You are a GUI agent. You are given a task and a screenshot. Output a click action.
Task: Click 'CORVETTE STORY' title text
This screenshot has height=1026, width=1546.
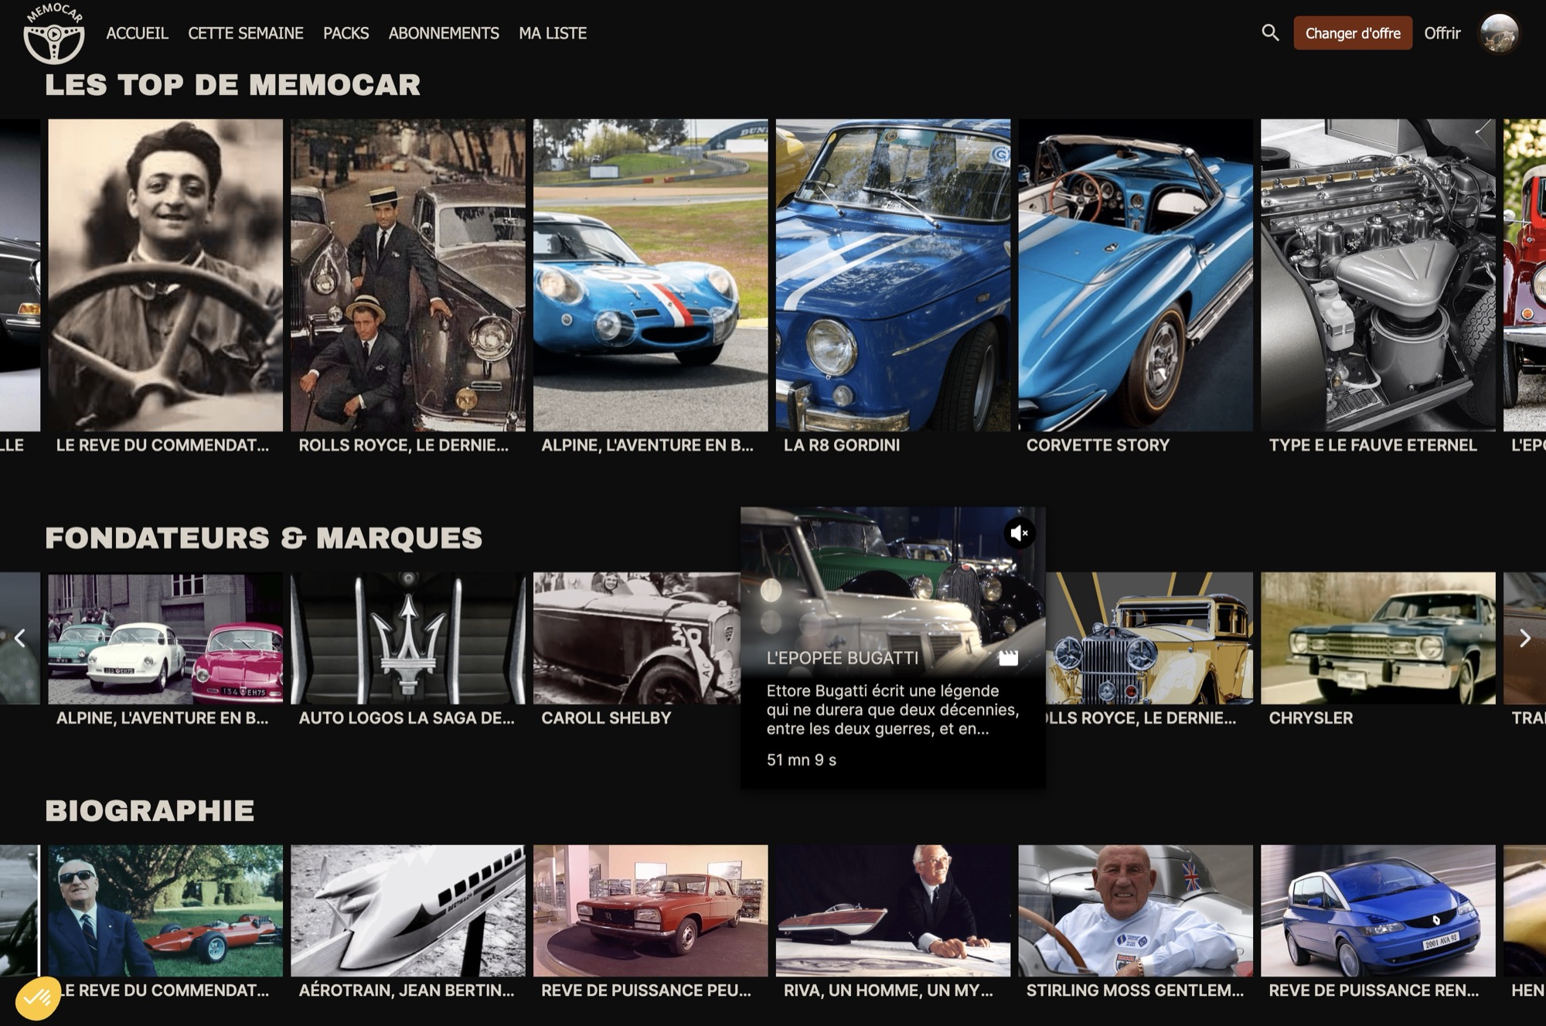click(1098, 445)
